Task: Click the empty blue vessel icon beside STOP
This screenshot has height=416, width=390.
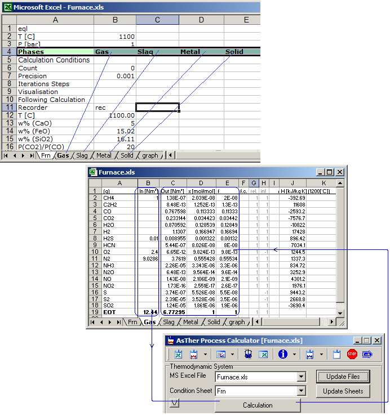Action: (337, 354)
